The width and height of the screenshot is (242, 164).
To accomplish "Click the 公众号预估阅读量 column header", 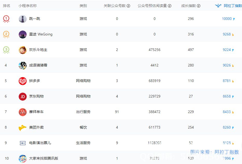I will click(152, 6).
